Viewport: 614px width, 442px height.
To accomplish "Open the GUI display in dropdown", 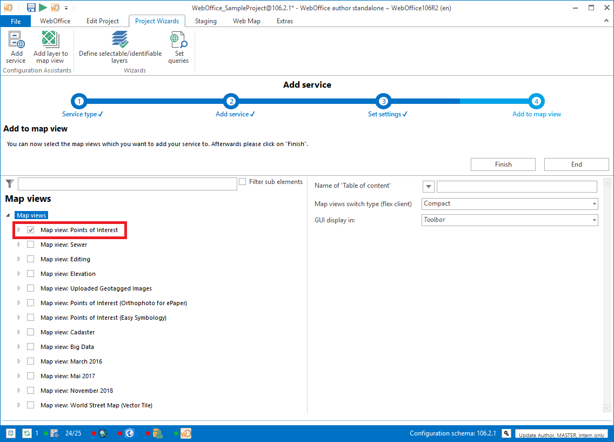I will coord(593,220).
